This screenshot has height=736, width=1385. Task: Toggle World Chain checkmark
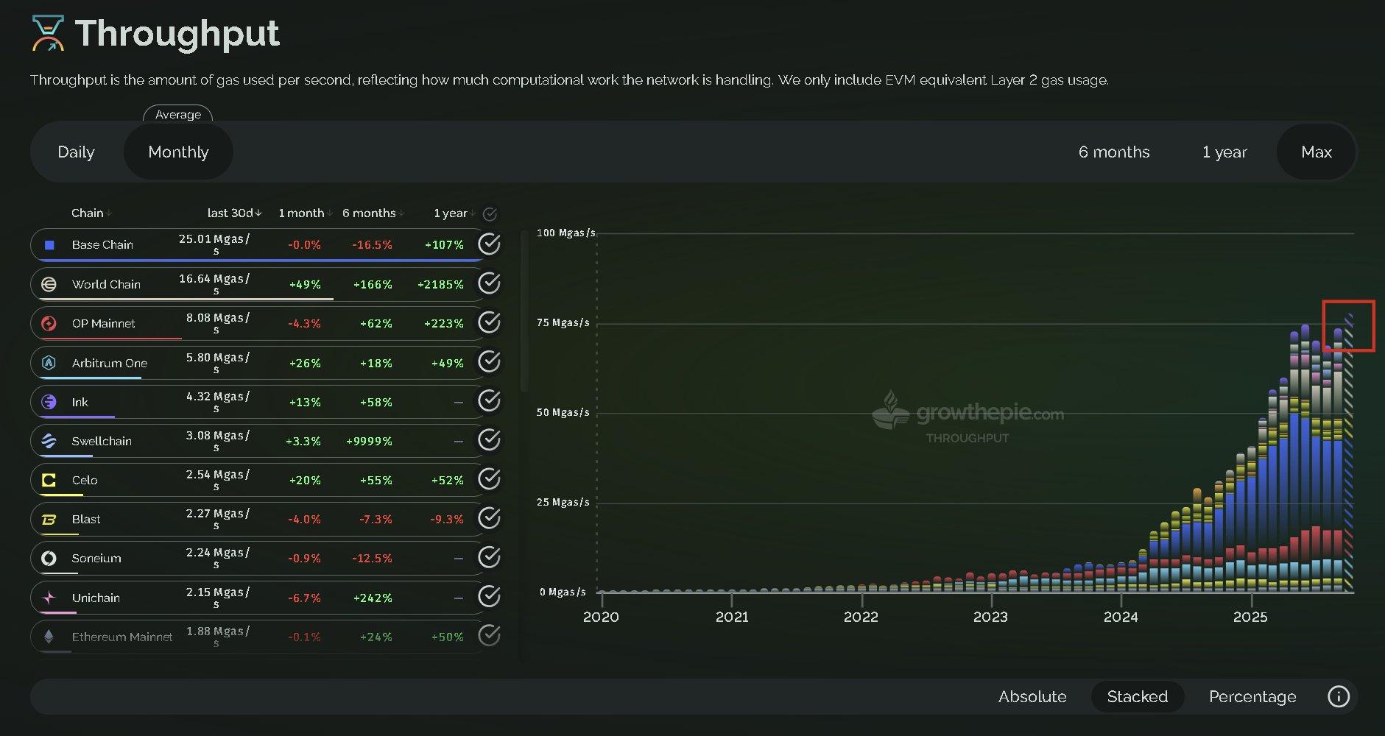pos(489,283)
